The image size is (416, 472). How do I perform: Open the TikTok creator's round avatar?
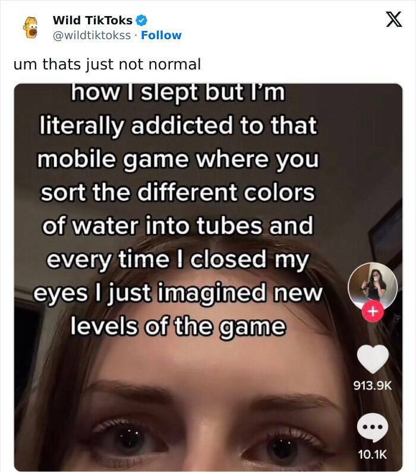[x=373, y=287]
